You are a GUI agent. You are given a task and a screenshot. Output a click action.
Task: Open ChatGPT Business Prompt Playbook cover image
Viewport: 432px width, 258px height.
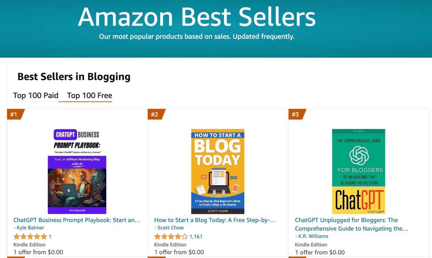[77, 171]
